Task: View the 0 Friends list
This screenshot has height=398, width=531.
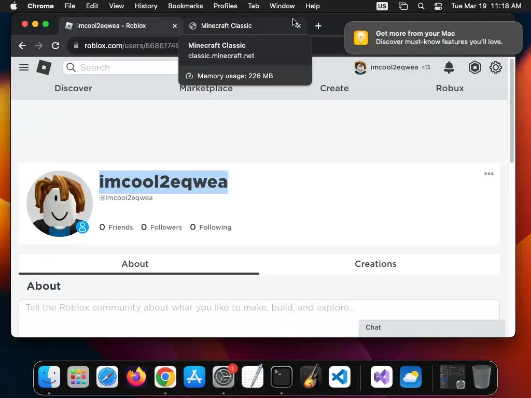Action: (x=116, y=227)
